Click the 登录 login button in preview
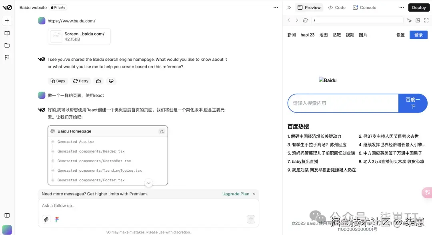This screenshot has width=432, height=235. pos(418,35)
